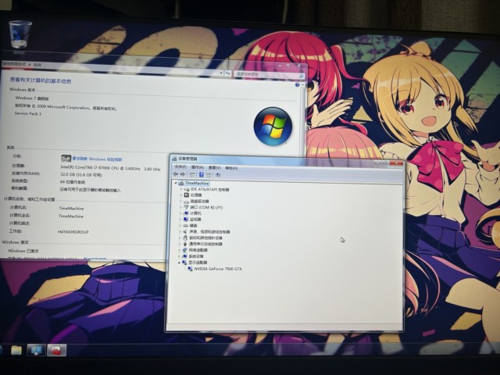Collapse the 显示适配器 node

[x=178, y=262]
